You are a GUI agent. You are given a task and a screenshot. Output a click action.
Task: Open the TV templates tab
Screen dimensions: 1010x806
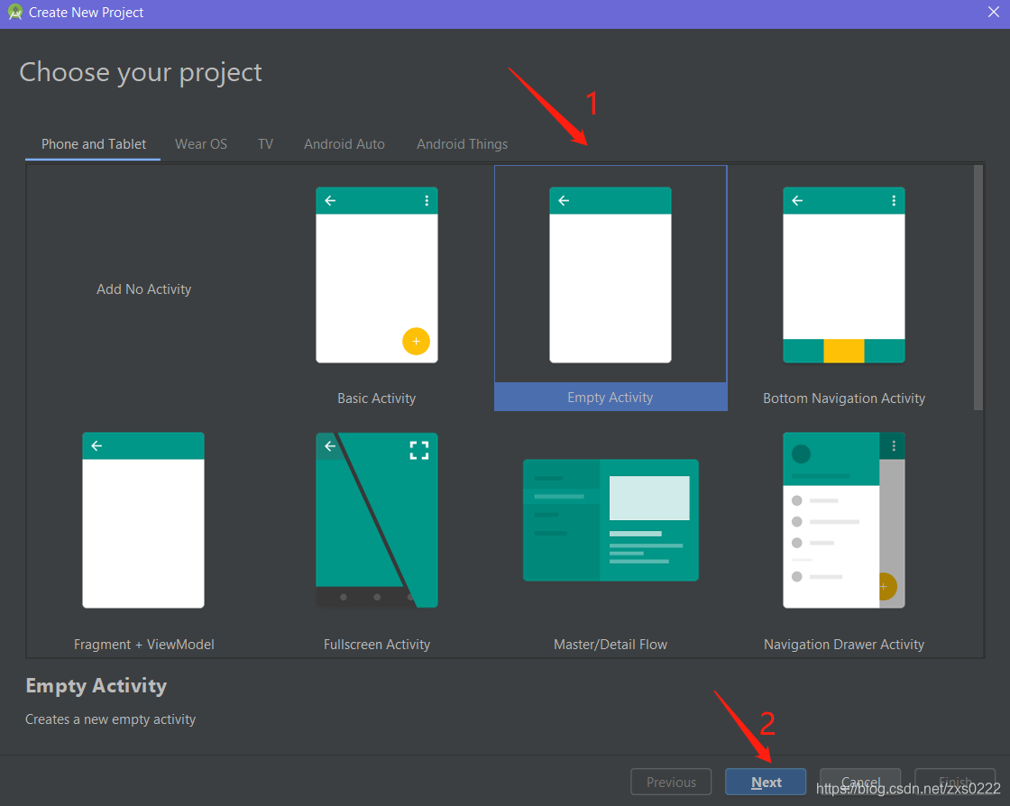click(265, 143)
